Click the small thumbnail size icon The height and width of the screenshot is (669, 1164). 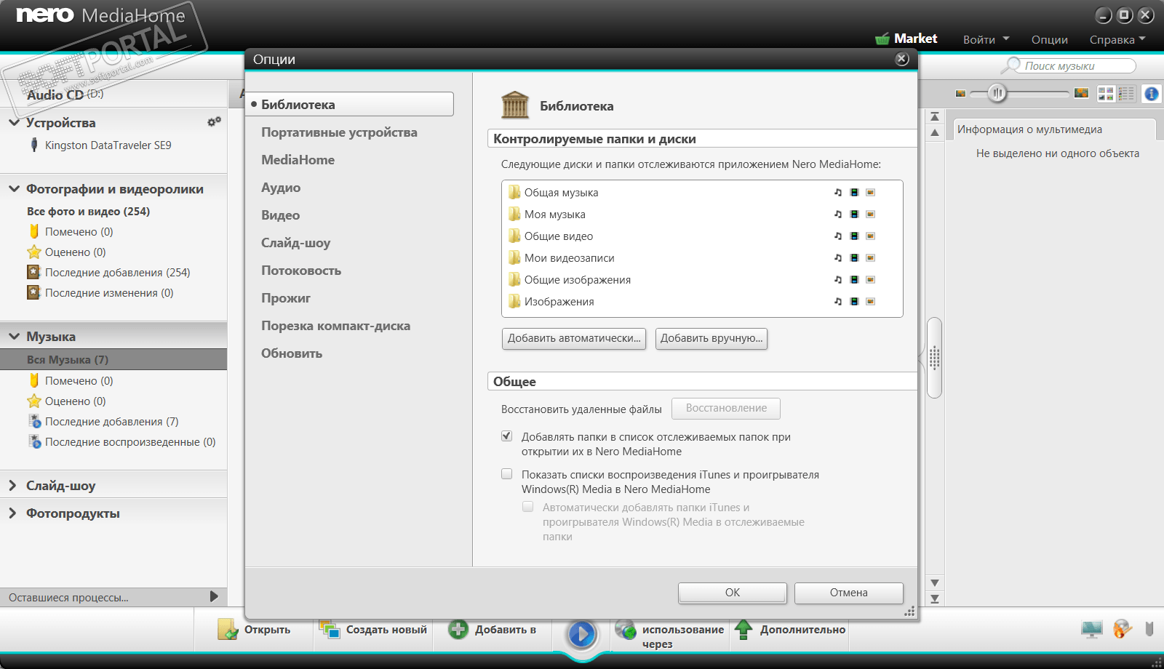tap(960, 93)
